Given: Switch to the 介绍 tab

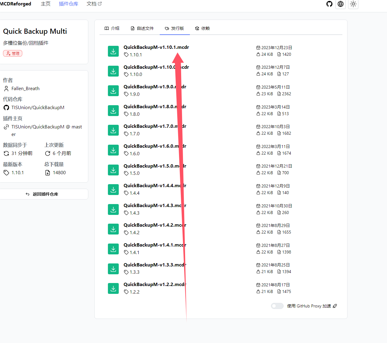Looking at the screenshot, I should click(x=112, y=28).
